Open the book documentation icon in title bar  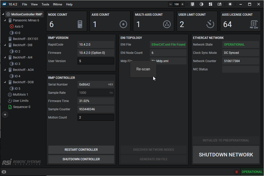click(220, 4)
